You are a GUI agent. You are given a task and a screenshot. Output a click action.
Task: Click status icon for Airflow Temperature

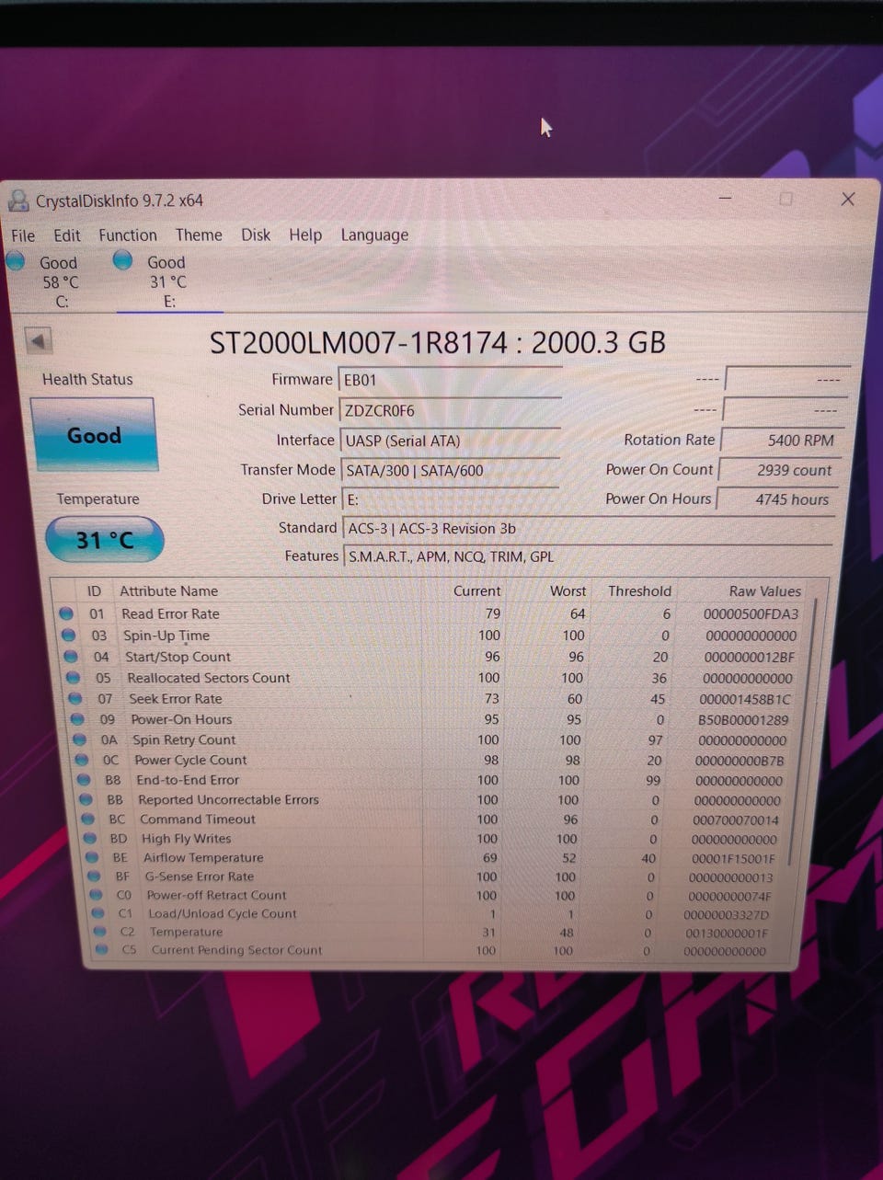pyautogui.click(x=92, y=857)
